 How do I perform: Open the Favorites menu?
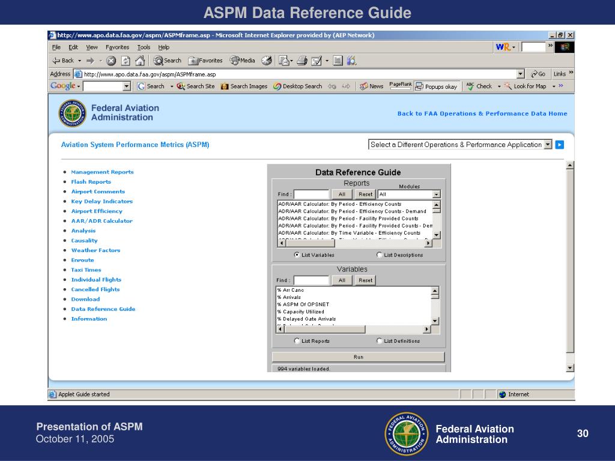pos(117,47)
